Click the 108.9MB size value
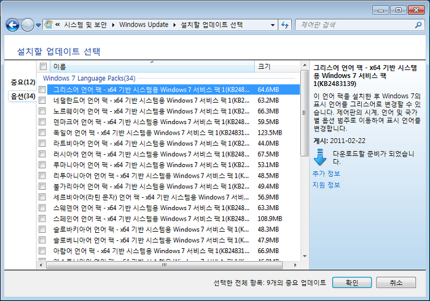 [x=270, y=219]
